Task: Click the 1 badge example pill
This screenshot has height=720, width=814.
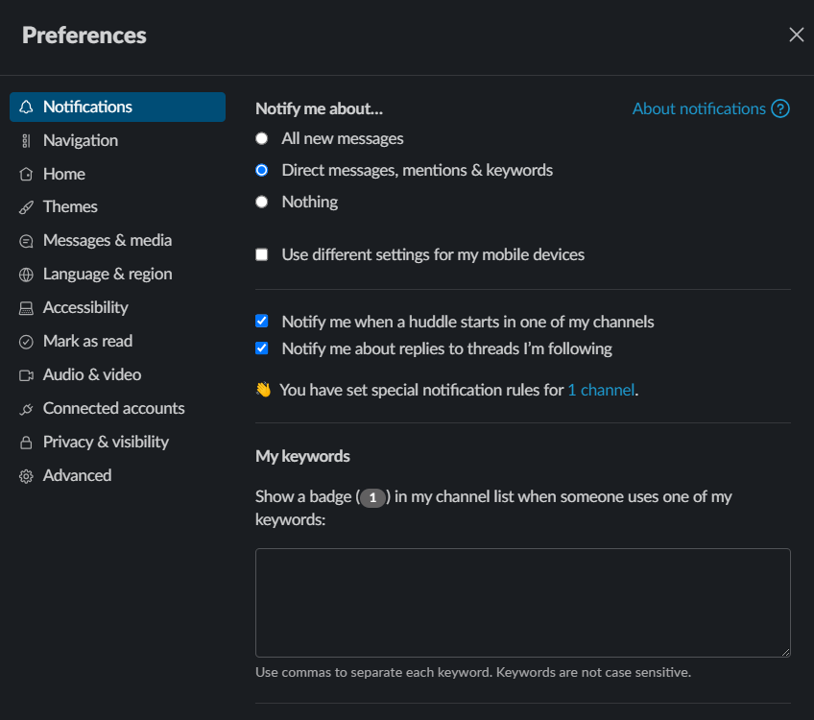Action: (372, 498)
